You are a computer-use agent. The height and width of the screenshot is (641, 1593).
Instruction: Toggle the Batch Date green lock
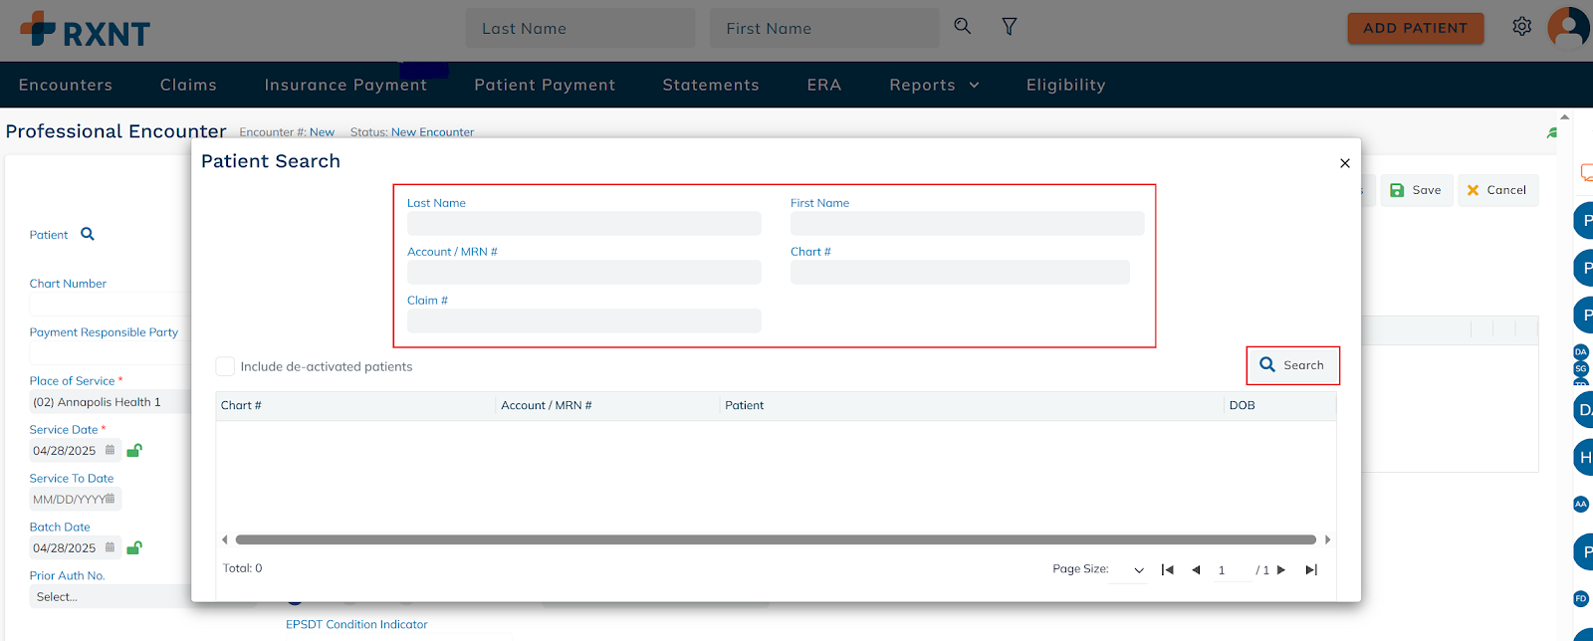134,547
